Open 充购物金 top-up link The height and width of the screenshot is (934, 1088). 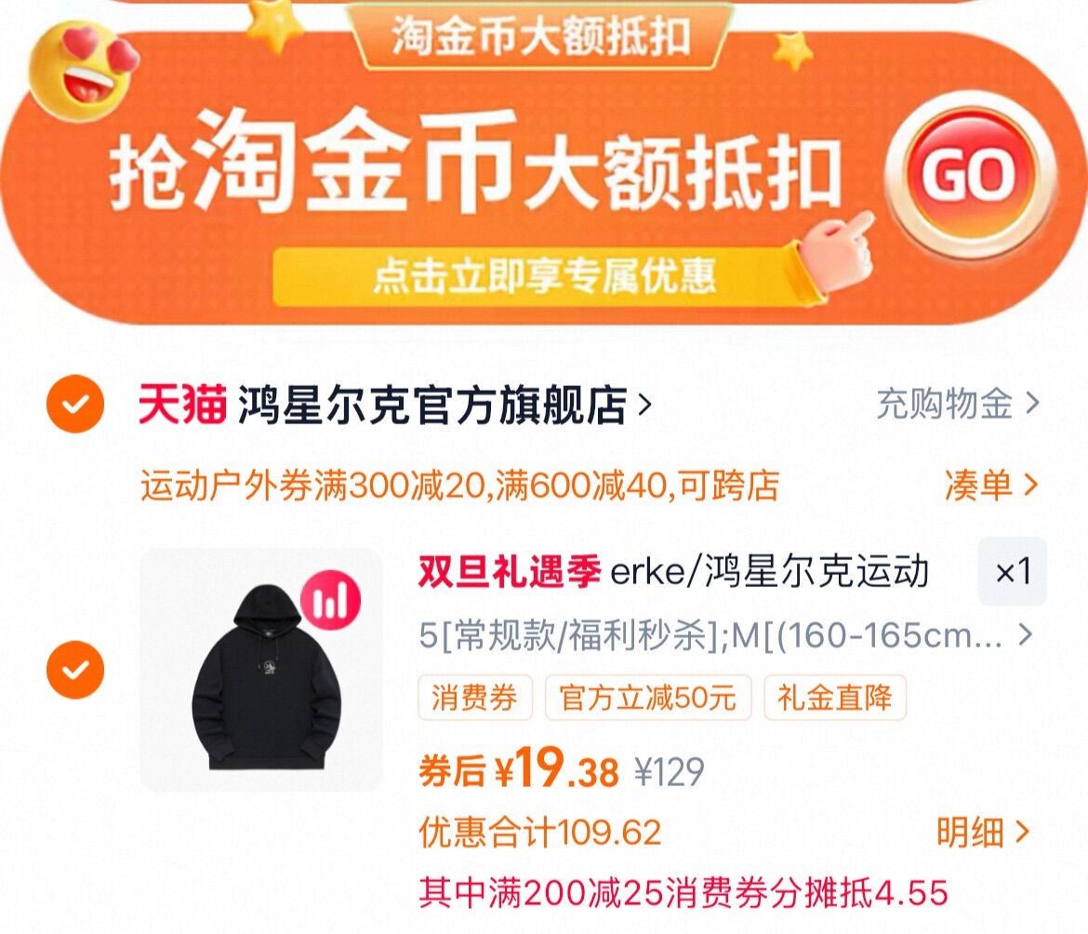958,404
